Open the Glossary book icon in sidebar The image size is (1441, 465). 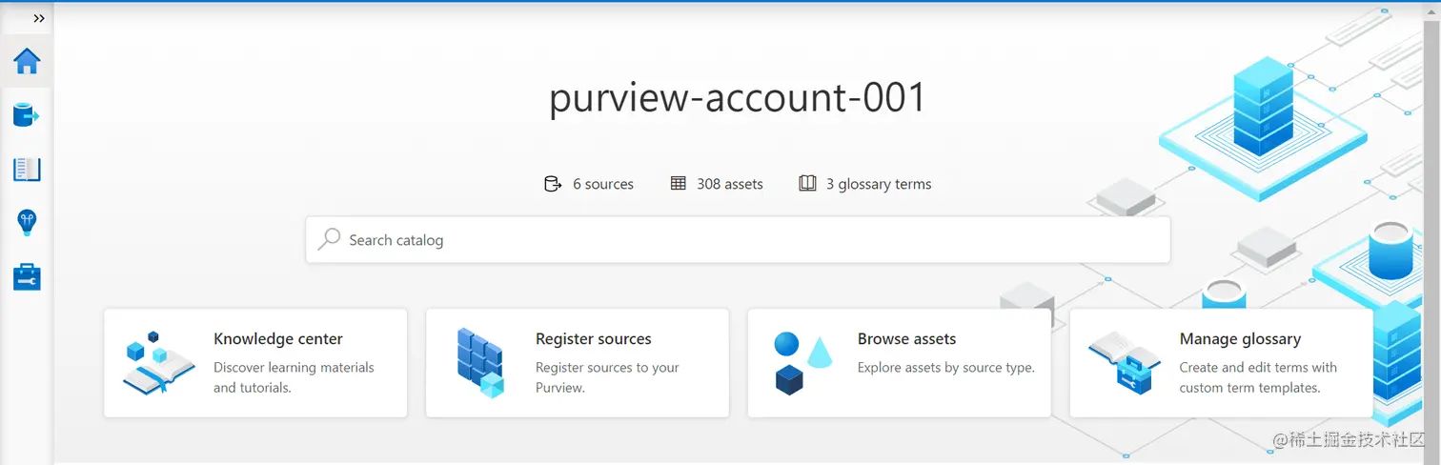tap(27, 170)
